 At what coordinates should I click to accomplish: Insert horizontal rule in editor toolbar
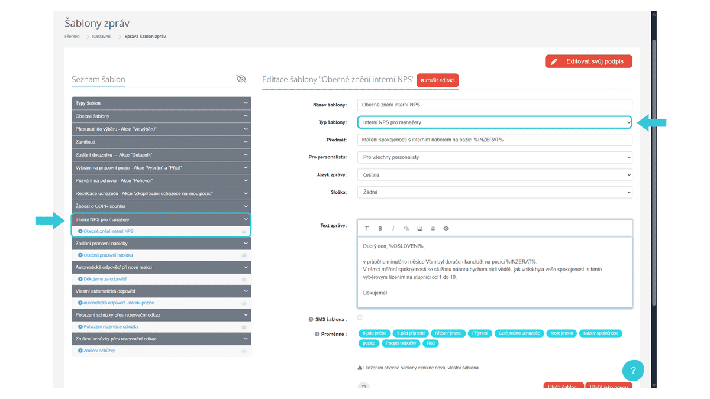point(433,228)
